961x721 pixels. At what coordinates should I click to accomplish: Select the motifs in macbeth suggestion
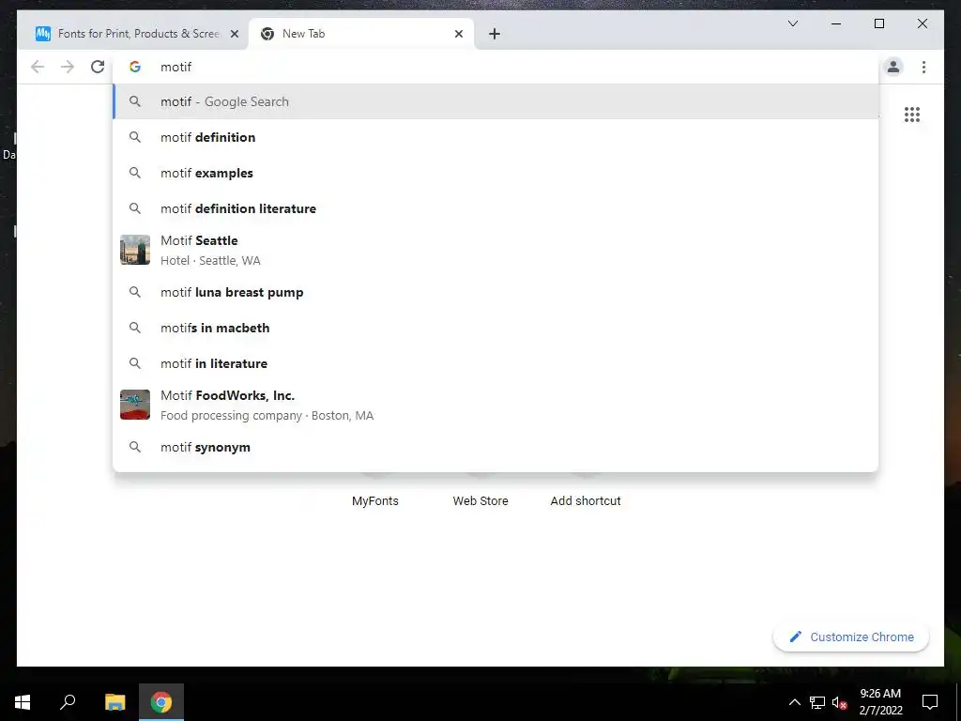click(496, 328)
